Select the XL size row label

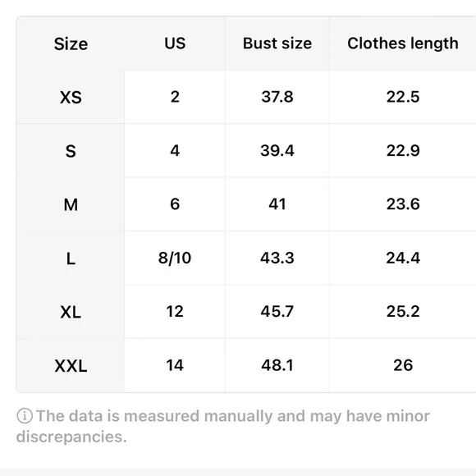71,312
